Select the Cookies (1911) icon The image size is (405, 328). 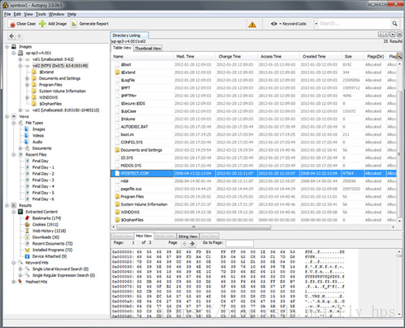[x=27, y=224]
